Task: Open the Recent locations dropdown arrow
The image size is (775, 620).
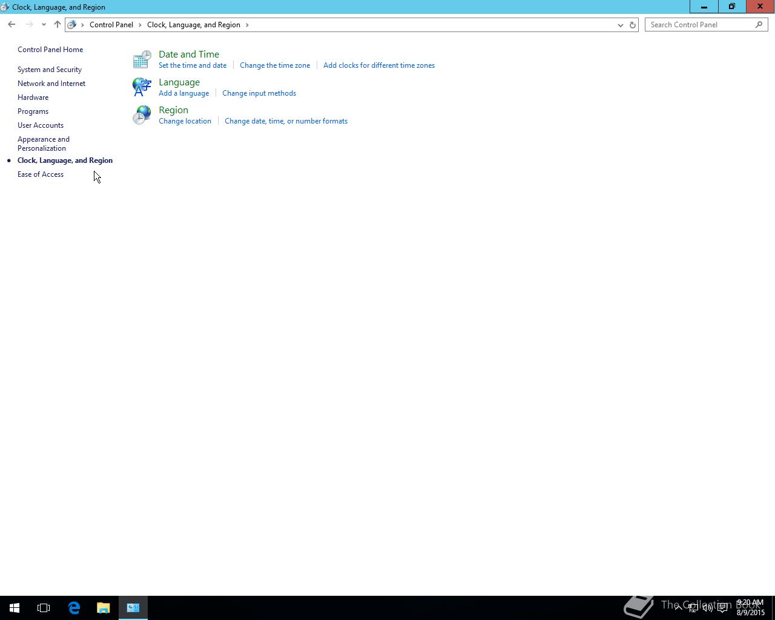Action: 44,25
